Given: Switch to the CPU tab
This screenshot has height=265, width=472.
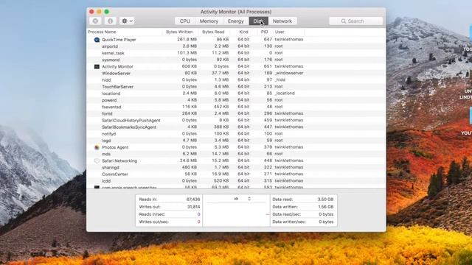Looking at the screenshot, I should pos(185,21).
